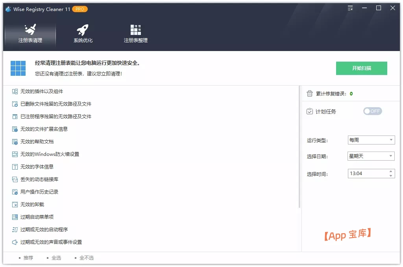Click the Wise Registry Cleaner logo in the titlebar

point(9,8)
